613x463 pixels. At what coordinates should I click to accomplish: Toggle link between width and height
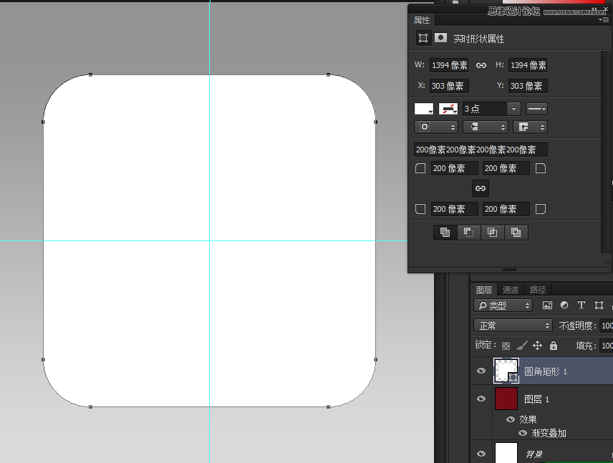481,65
